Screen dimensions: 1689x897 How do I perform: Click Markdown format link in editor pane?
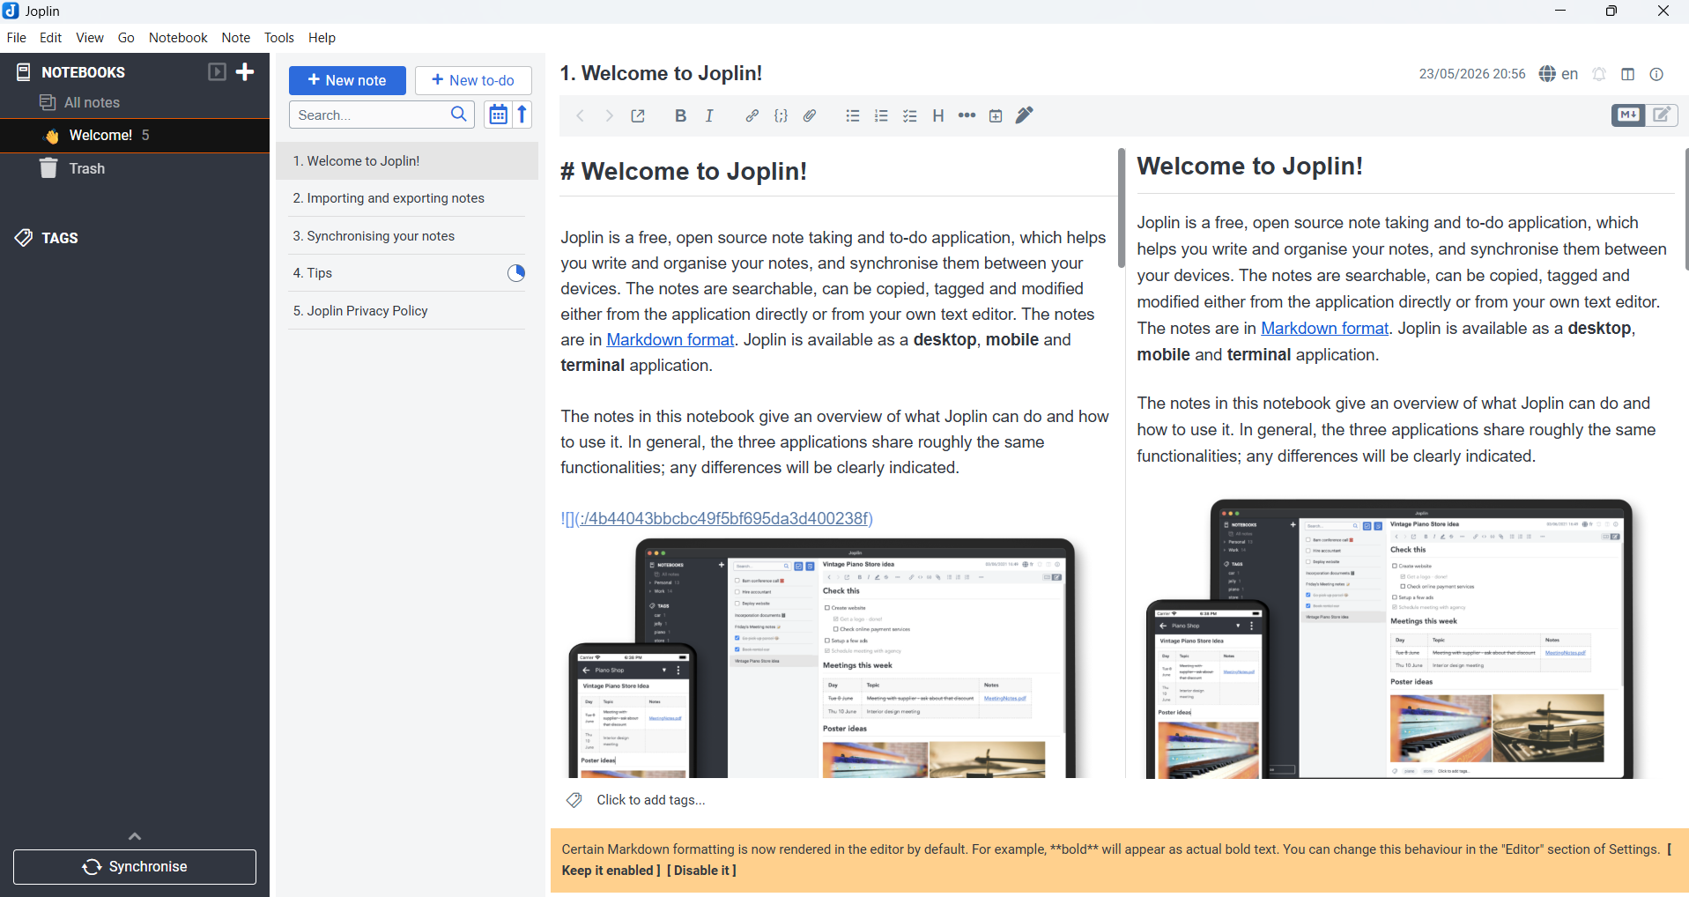670,340
